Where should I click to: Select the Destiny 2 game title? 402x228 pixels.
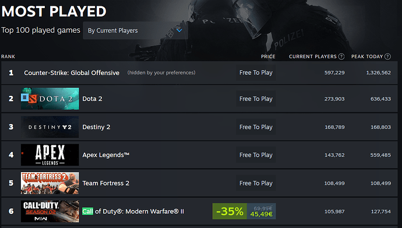click(96, 127)
